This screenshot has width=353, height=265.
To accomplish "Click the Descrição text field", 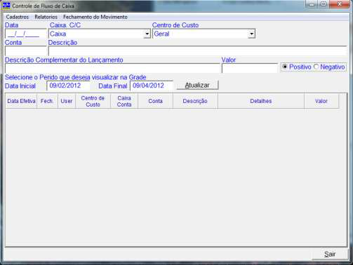I will (197, 51).
